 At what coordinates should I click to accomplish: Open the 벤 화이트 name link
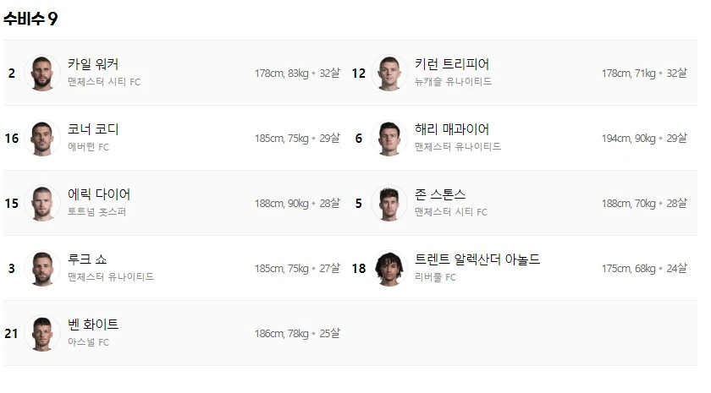pyautogui.click(x=93, y=325)
